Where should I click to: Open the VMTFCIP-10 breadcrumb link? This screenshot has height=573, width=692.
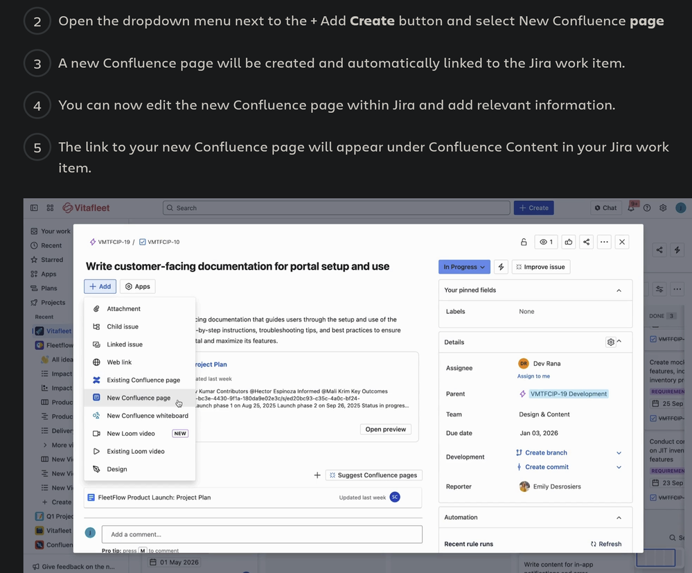click(x=159, y=242)
